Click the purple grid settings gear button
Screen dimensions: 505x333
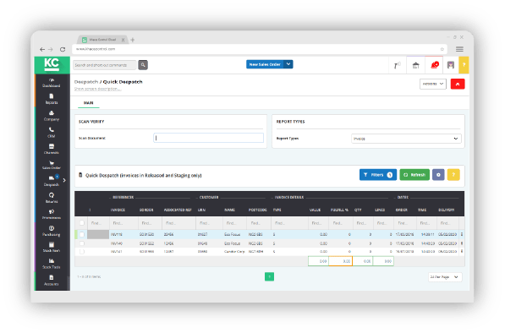pos(438,175)
